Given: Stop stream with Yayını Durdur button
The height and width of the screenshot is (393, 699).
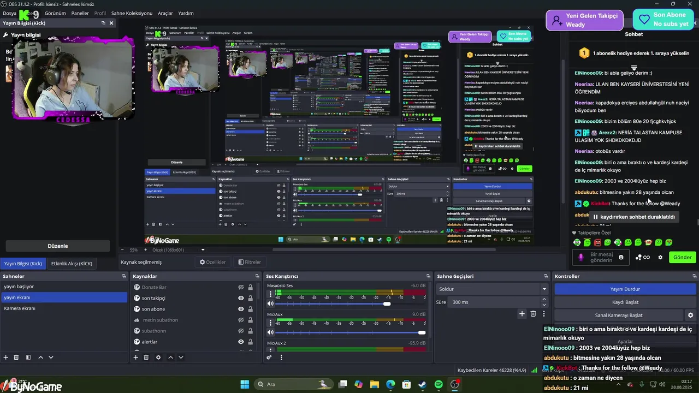Looking at the screenshot, I should [625, 289].
